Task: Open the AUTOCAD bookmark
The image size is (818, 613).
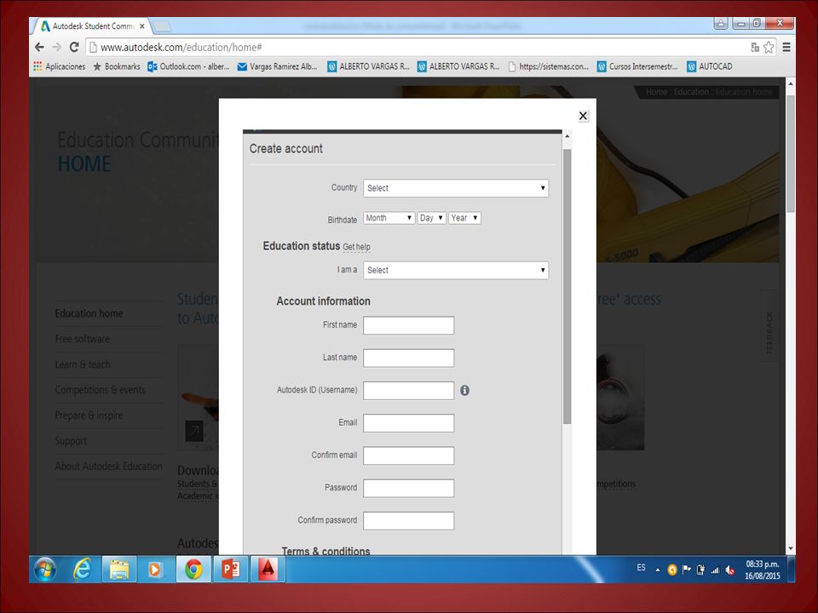Action: tap(710, 66)
